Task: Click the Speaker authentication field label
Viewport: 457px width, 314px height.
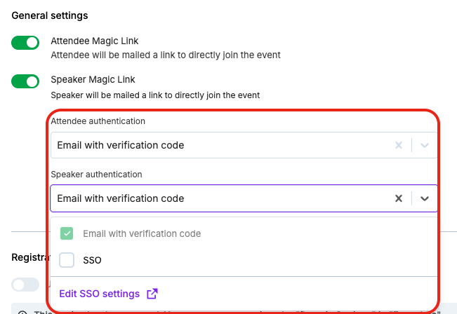Action: tap(96, 174)
